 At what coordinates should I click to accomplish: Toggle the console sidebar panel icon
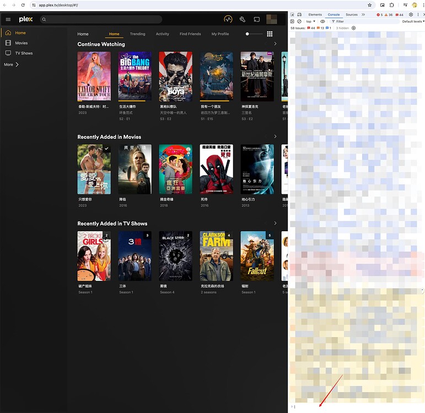[x=292, y=21]
